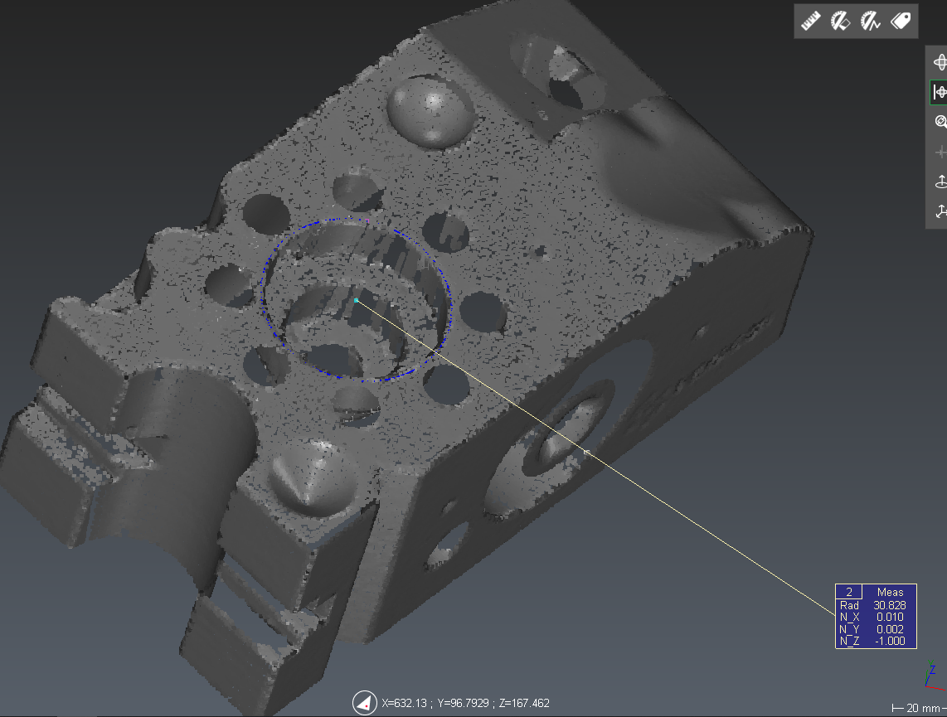The height and width of the screenshot is (717, 947).
Task: Click the protractor with shape measurement icon
Action: [840, 21]
